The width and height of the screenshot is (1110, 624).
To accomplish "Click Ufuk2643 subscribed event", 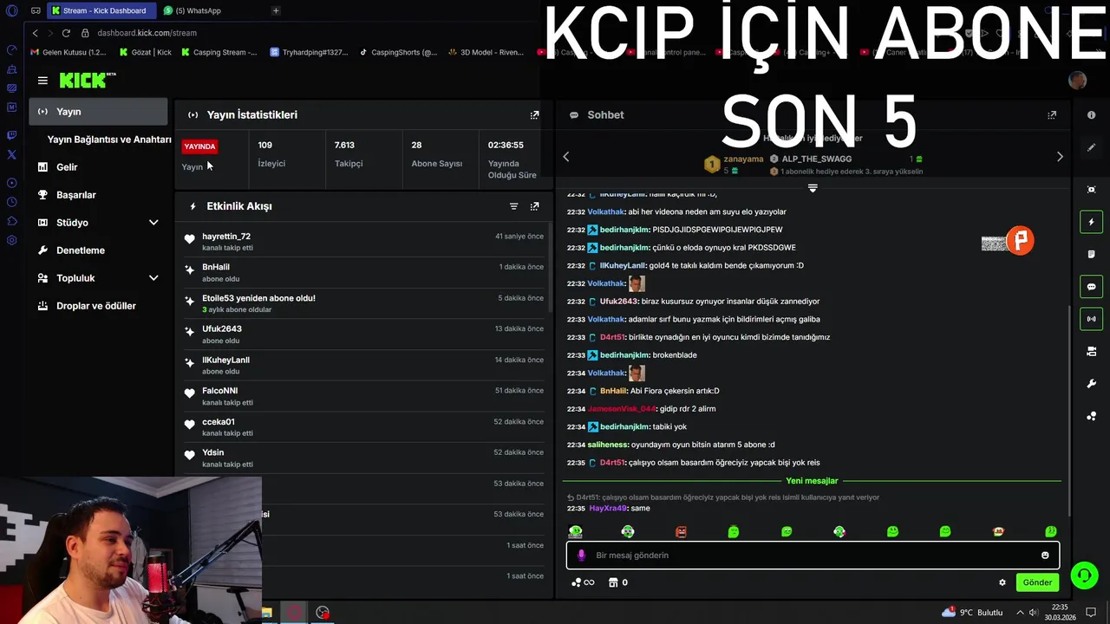I will [363, 334].
